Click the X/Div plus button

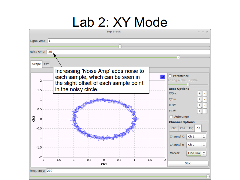click(x=199, y=94)
